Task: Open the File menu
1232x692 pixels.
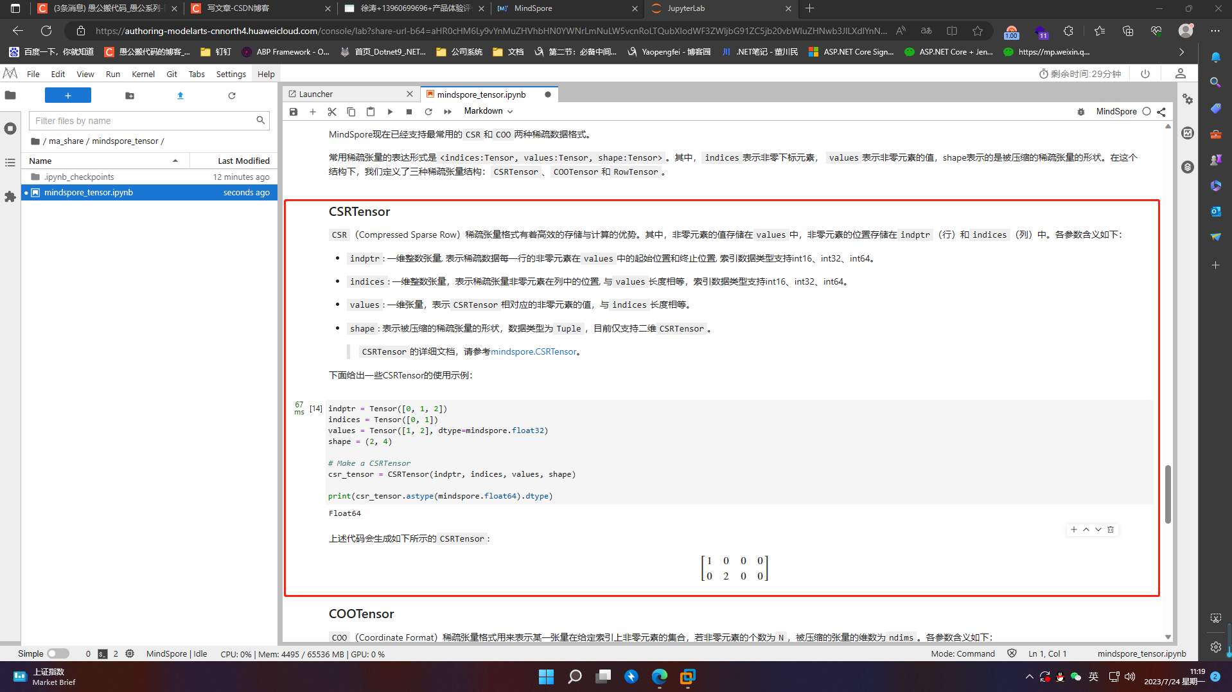Action: coord(33,74)
